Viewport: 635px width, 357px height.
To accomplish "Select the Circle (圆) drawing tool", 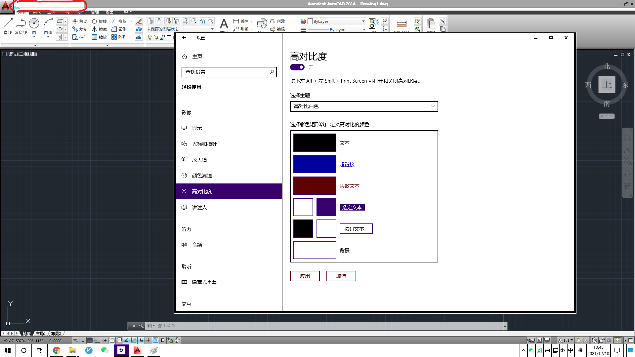I will click(x=34, y=23).
